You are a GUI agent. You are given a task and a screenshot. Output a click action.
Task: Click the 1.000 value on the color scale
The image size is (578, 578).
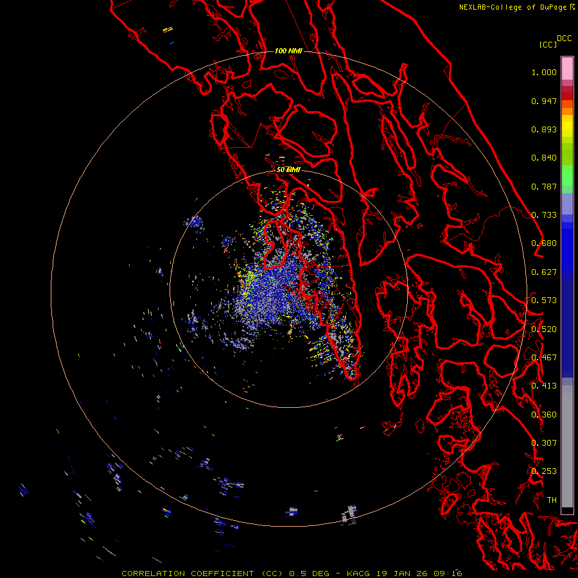point(544,72)
